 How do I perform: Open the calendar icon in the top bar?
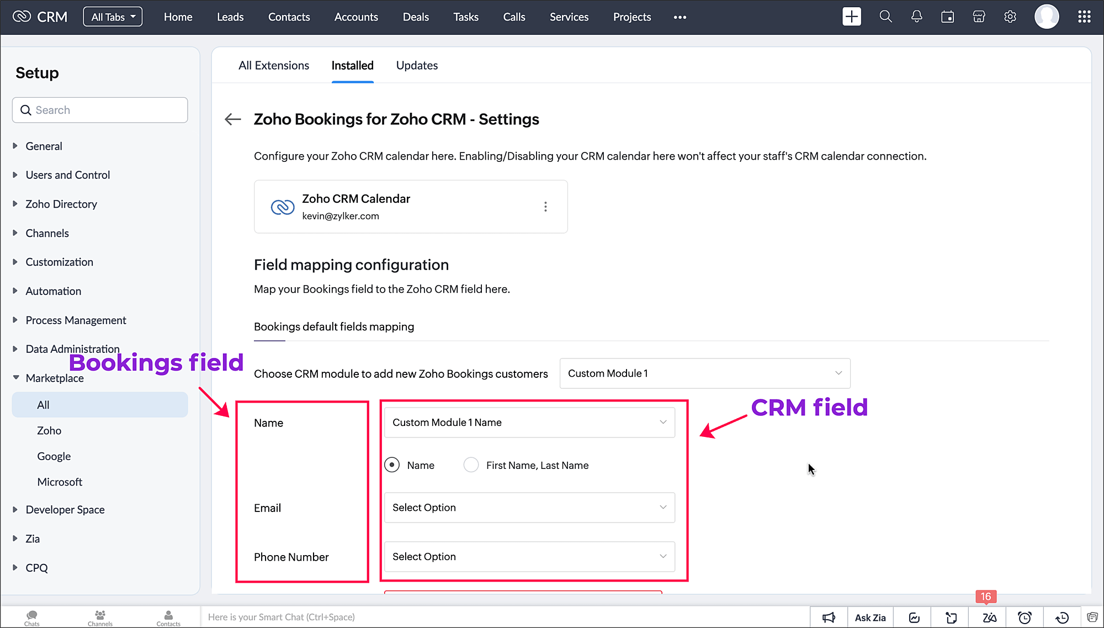[947, 17]
